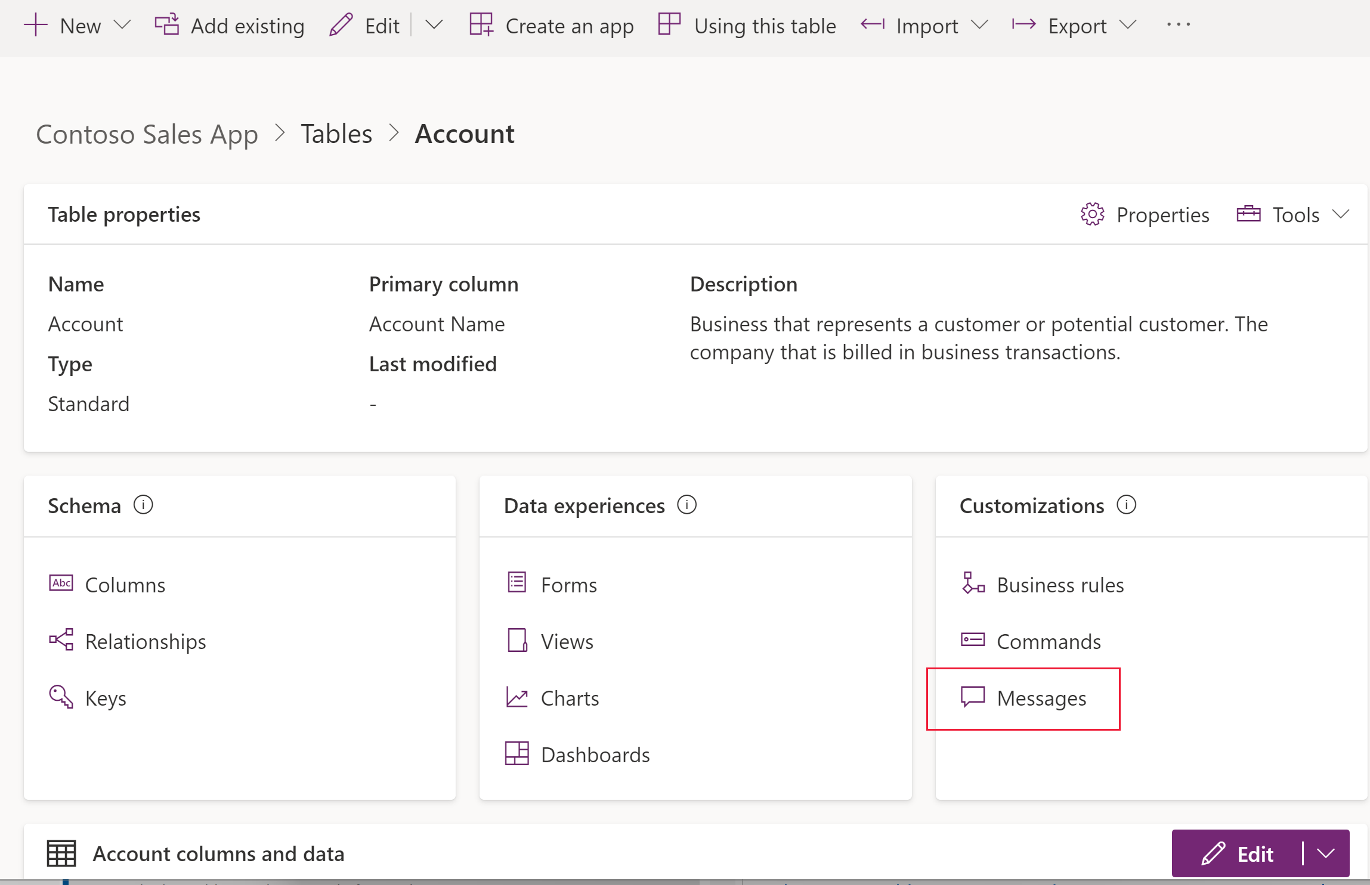Open the Forms data experience
Viewport: 1370px width, 885px height.
click(x=568, y=585)
